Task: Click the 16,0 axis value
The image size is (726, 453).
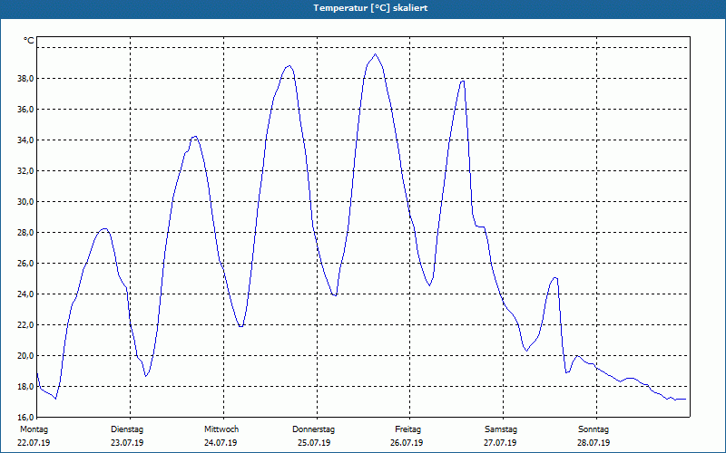Action: [x=25, y=418]
